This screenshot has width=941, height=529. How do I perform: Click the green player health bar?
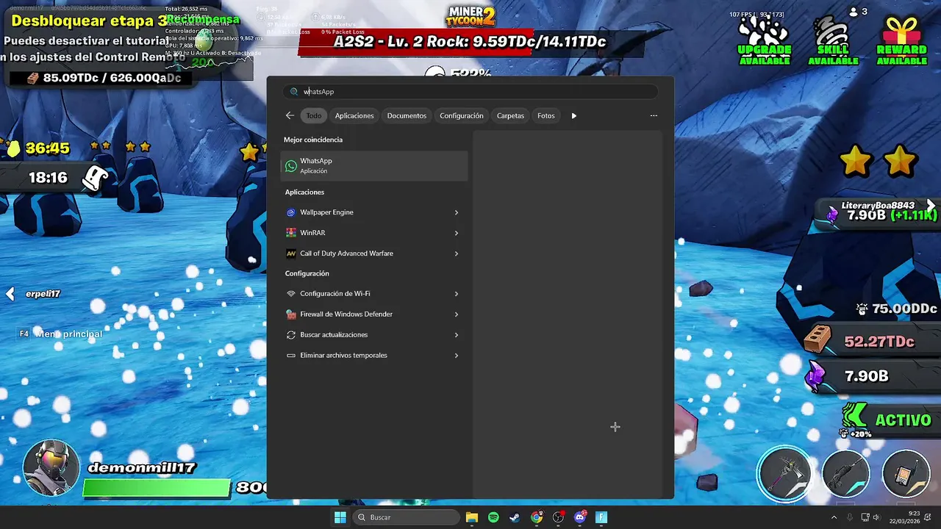(157, 487)
